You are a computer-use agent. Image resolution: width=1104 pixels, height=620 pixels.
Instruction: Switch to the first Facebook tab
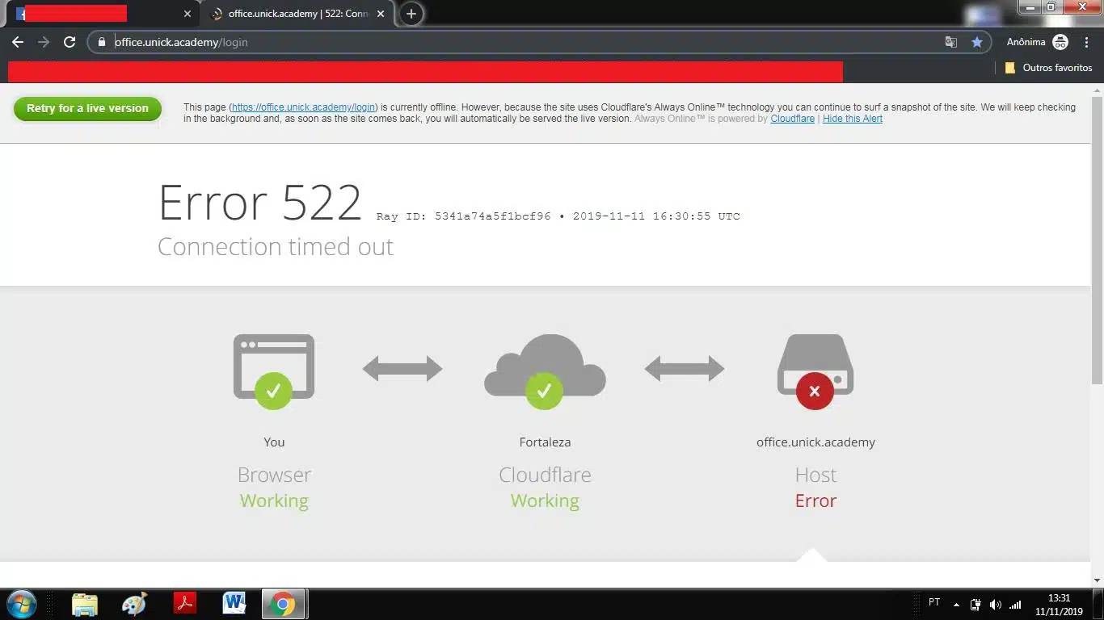(103, 14)
